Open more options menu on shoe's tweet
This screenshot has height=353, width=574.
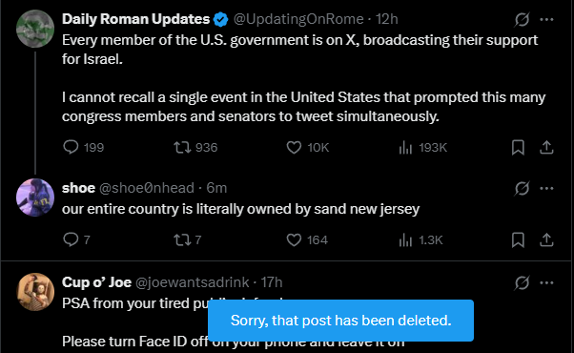point(546,189)
